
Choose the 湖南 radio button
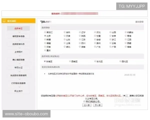coord(80,46)
